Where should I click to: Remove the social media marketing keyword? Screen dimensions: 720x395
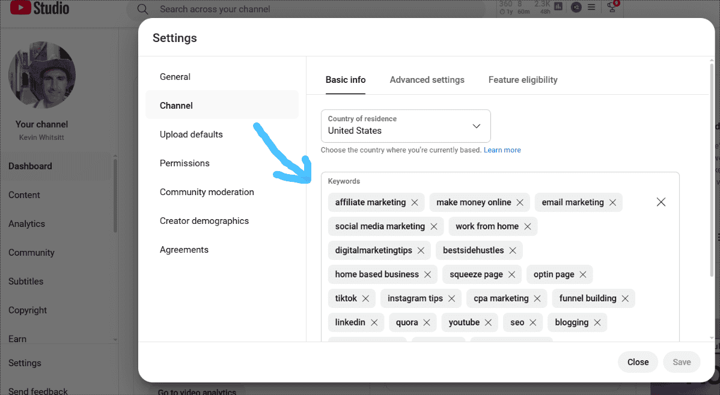pyautogui.click(x=434, y=226)
